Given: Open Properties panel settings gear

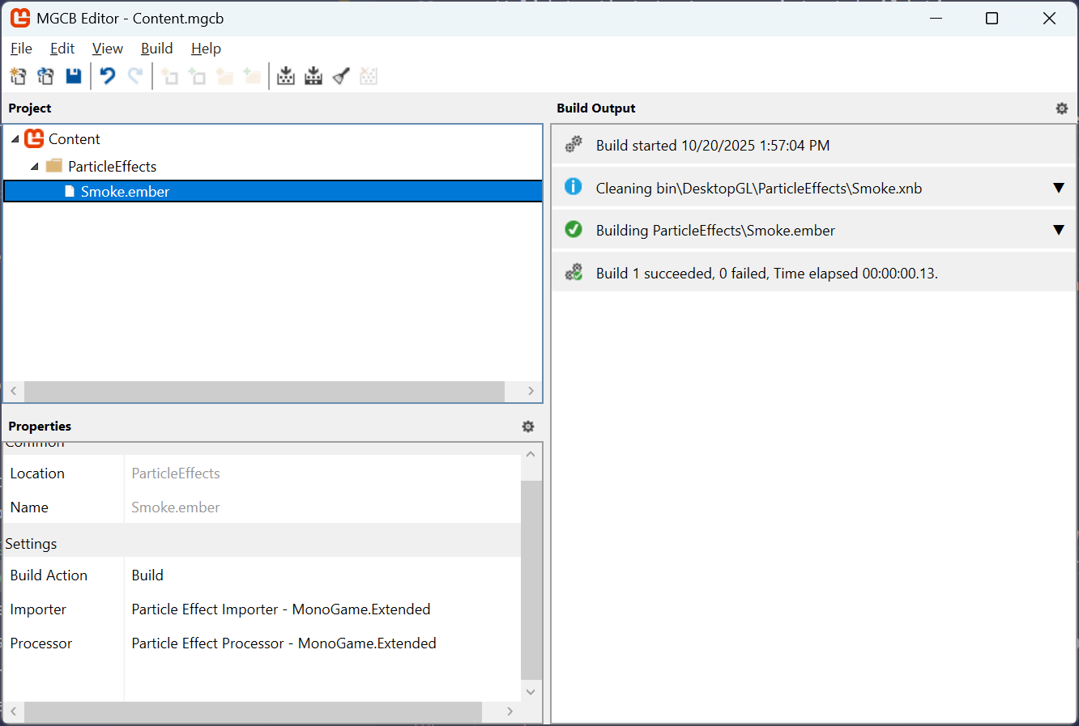Looking at the screenshot, I should click(528, 427).
